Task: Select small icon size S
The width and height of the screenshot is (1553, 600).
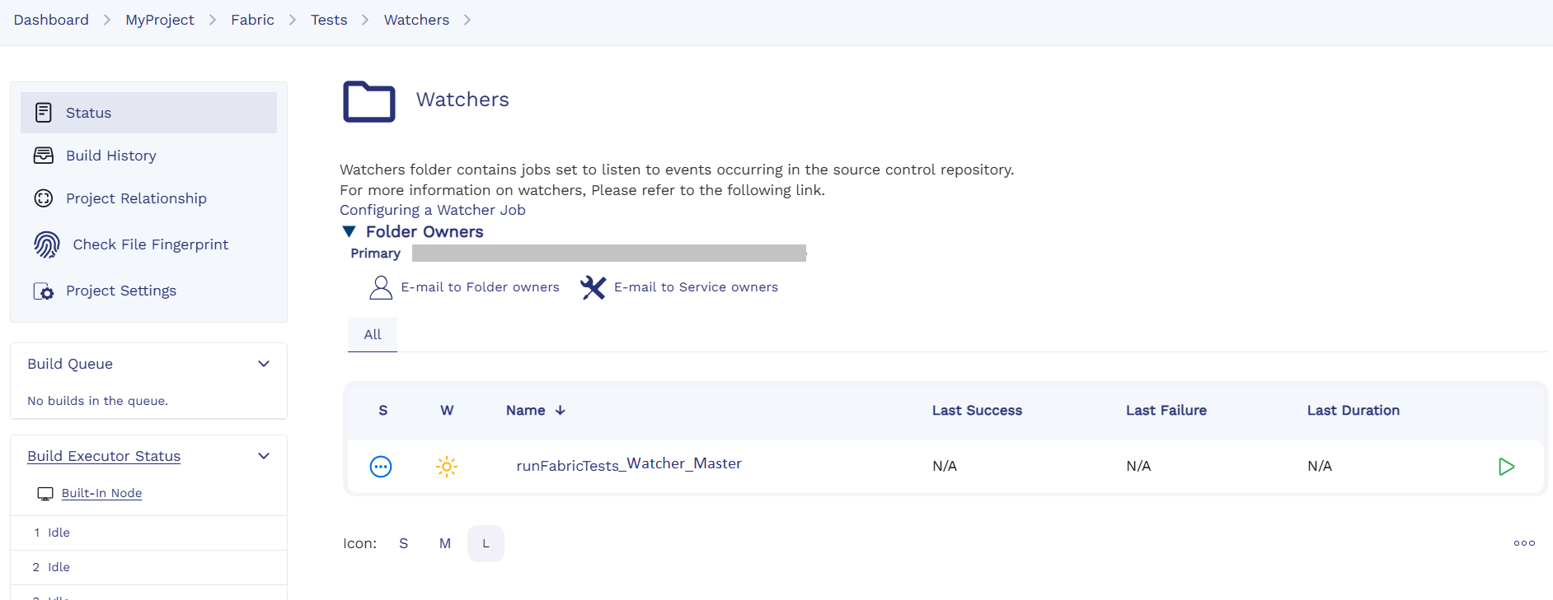Action: click(x=403, y=543)
